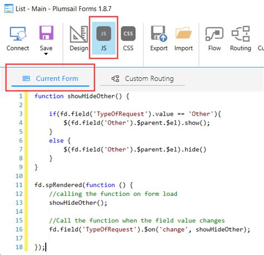Open the Save dropdown arrow
The width and height of the screenshot is (264, 255).
(x=46, y=54)
